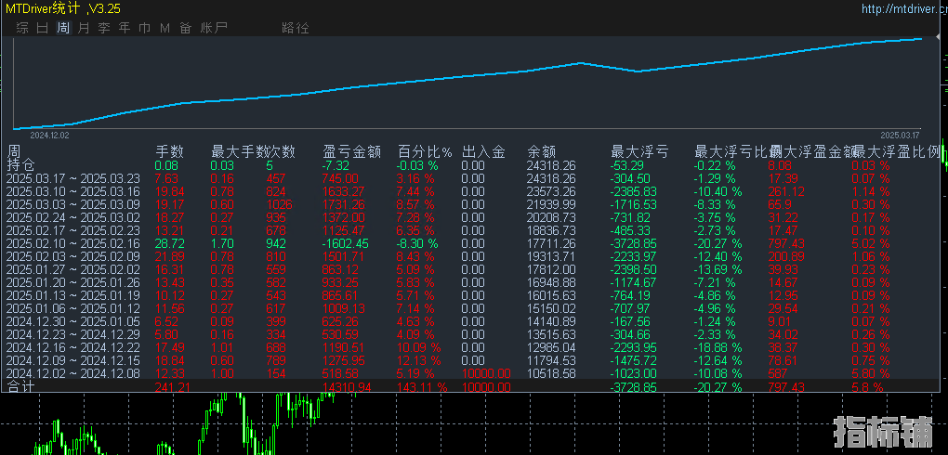This screenshot has height=455, width=948.
Task: Switch to the 综 summary tab
Action: tap(22, 28)
